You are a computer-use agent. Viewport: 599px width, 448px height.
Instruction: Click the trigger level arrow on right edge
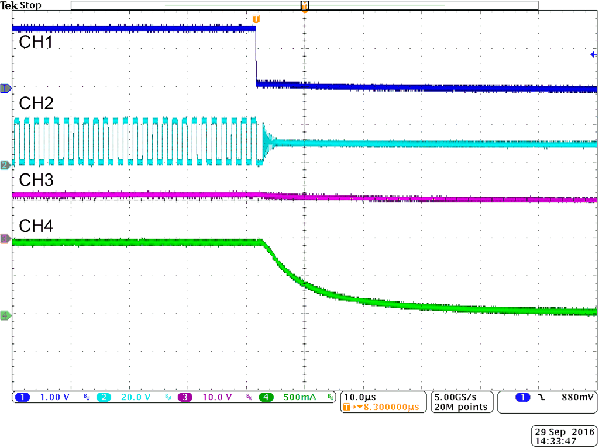tap(593, 54)
